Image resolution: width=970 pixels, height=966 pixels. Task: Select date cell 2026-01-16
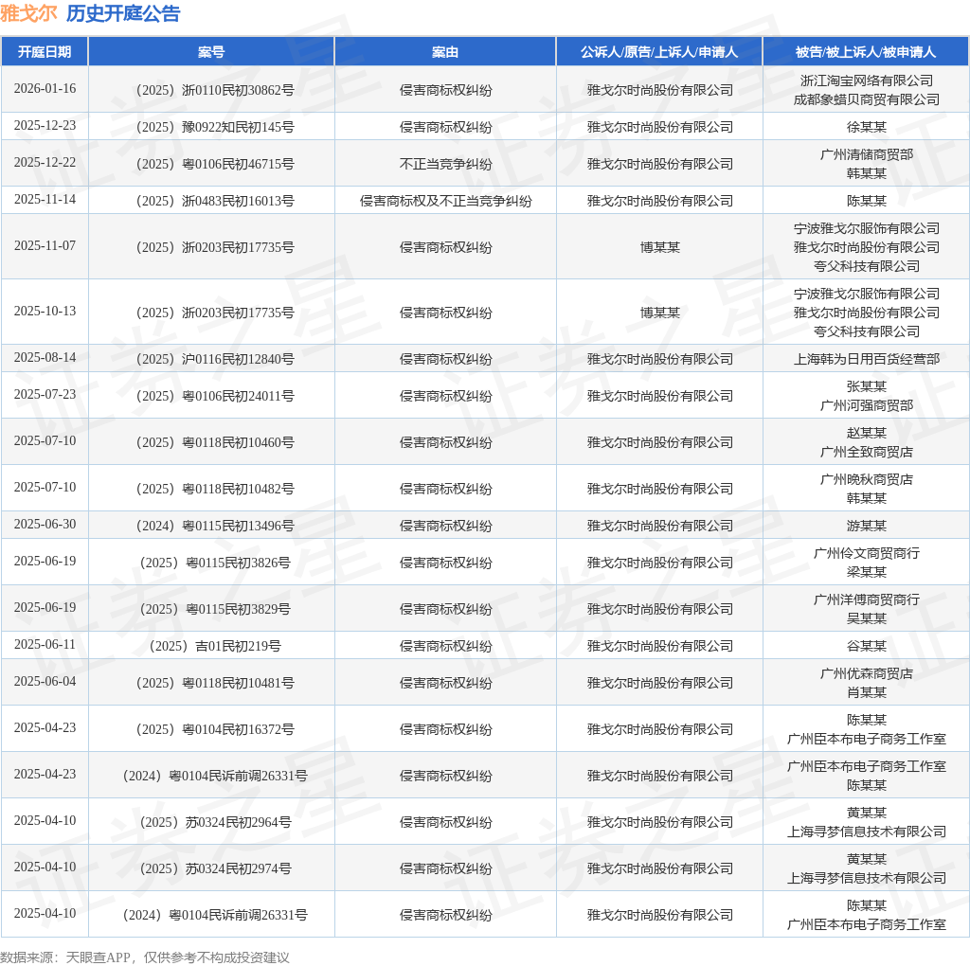(x=45, y=88)
